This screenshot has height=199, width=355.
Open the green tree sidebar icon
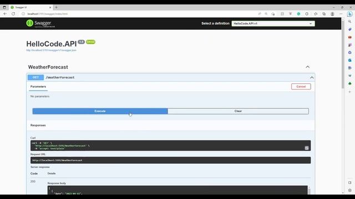click(x=350, y=83)
